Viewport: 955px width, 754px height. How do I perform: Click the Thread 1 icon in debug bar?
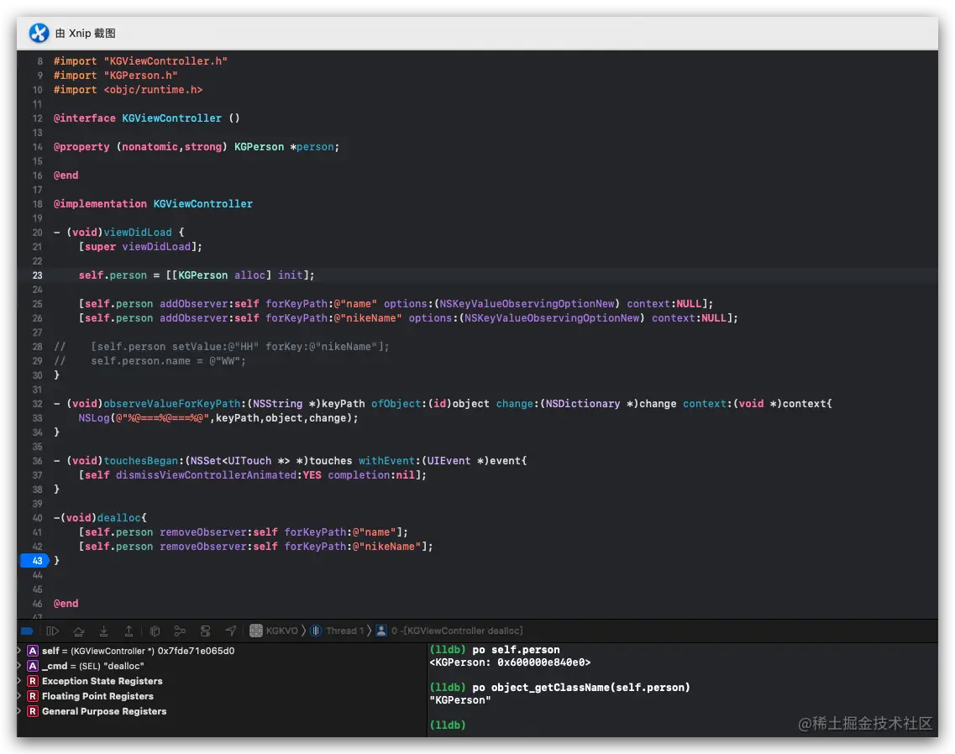point(316,631)
